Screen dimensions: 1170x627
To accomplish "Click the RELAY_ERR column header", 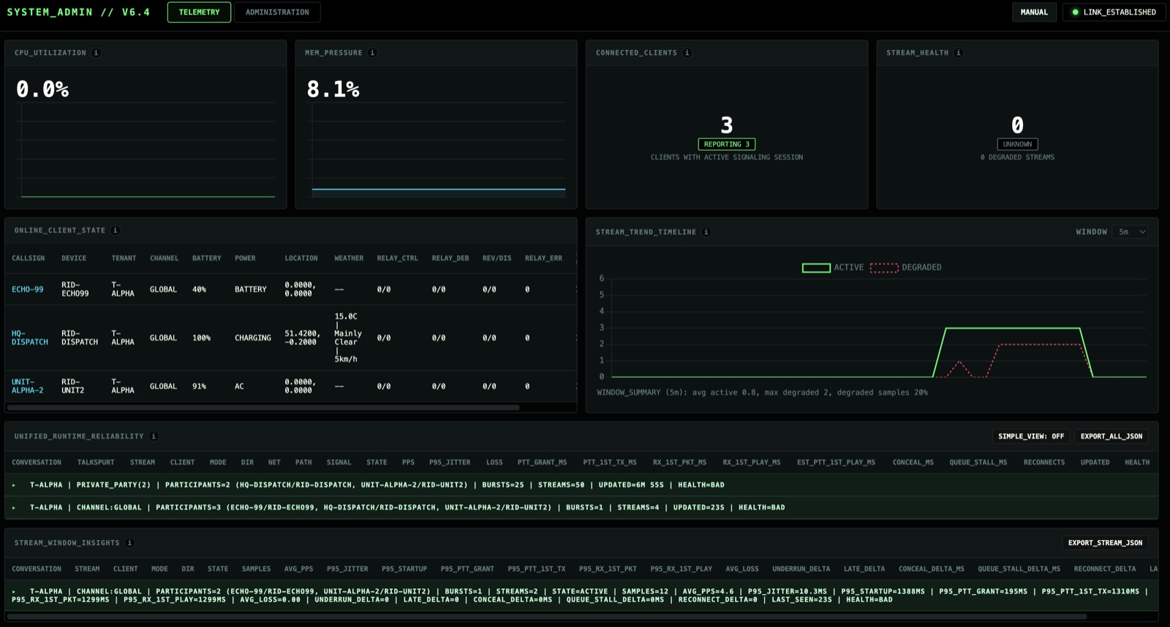I will [543, 258].
